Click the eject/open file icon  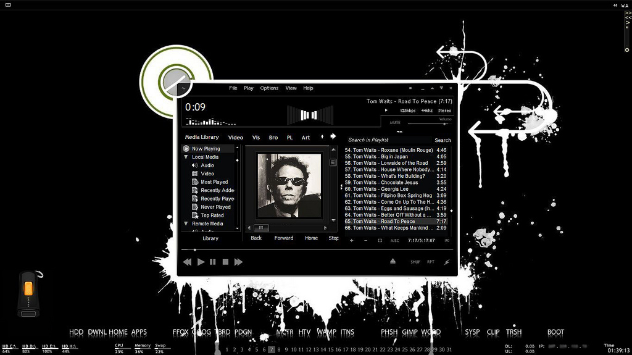click(x=393, y=261)
